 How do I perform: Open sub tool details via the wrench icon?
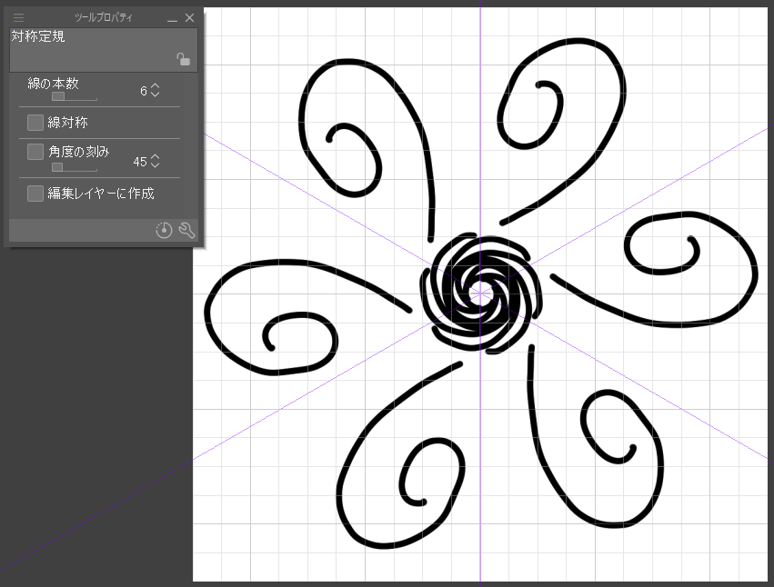pyautogui.click(x=186, y=231)
